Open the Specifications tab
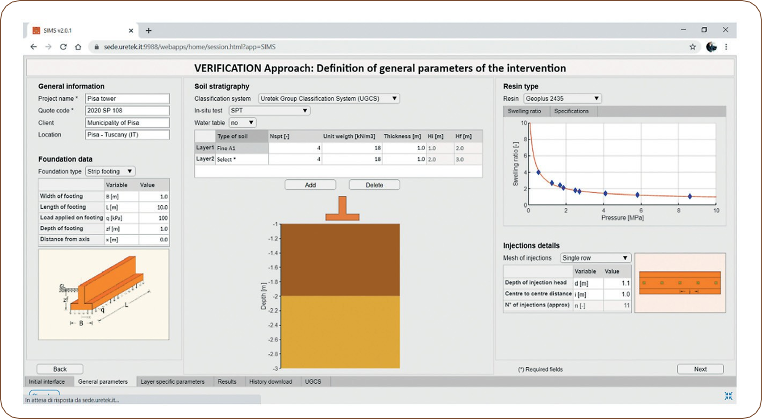The height and width of the screenshot is (419, 762). pos(571,111)
